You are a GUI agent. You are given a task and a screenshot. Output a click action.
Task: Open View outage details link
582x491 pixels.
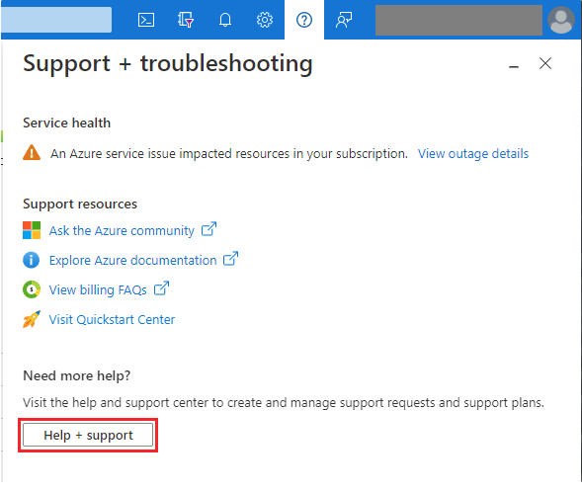coord(473,154)
